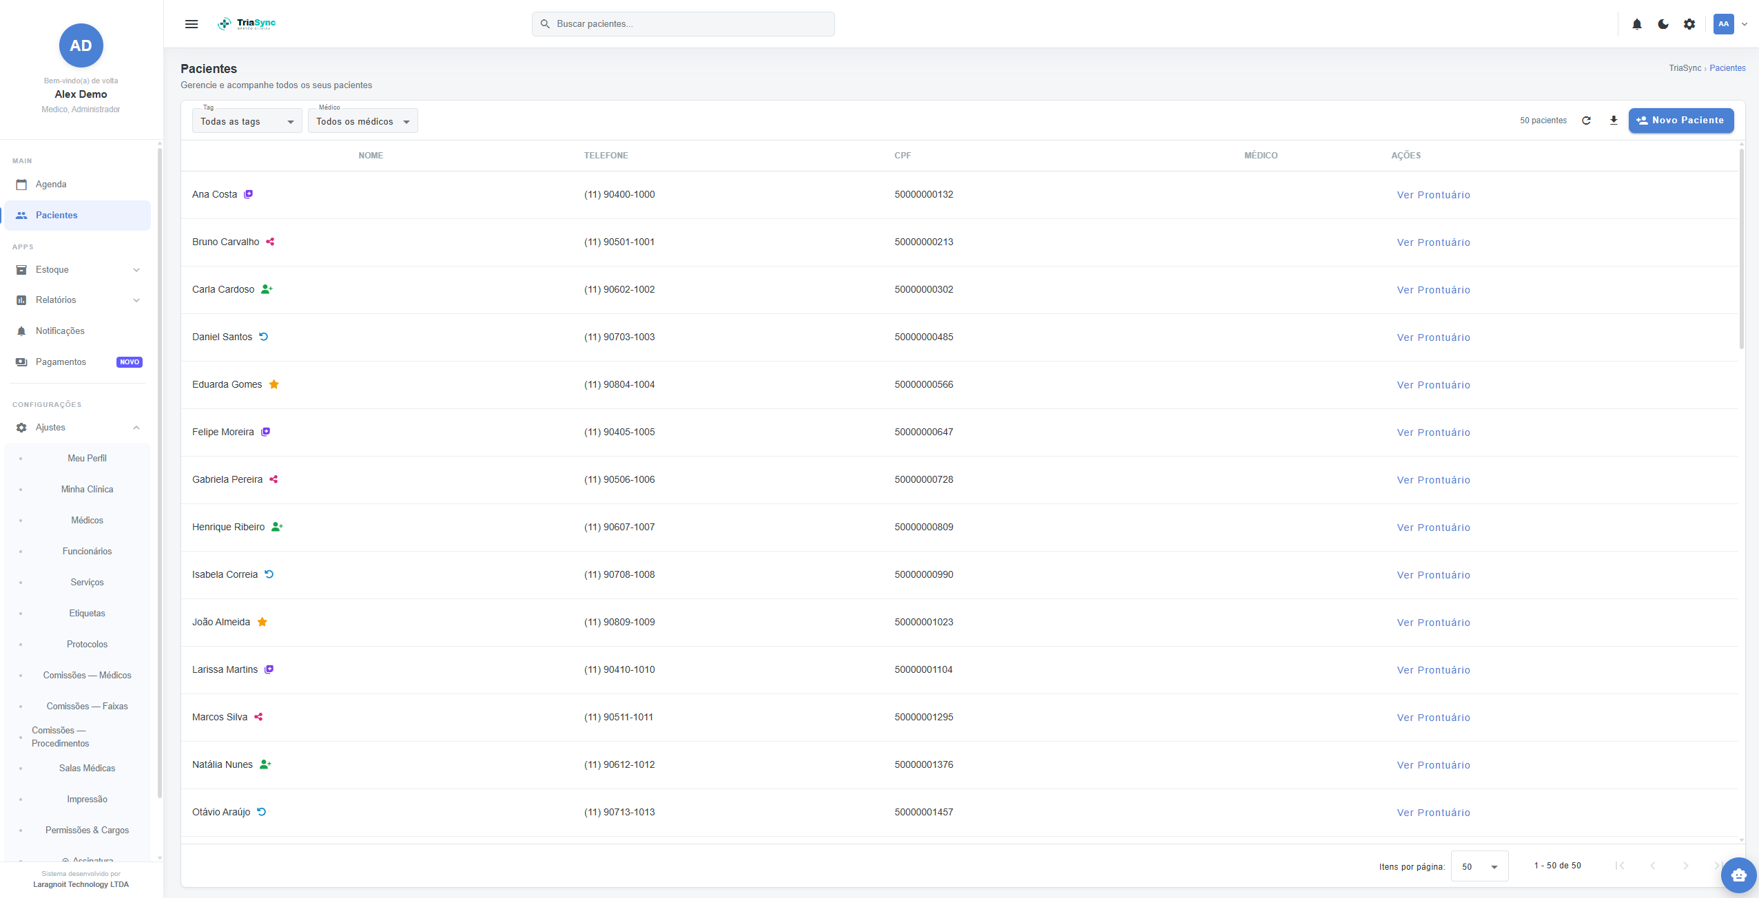This screenshot has width=1759, height=898.
Task: Refresh the patient list
Action: (1586, 121)
